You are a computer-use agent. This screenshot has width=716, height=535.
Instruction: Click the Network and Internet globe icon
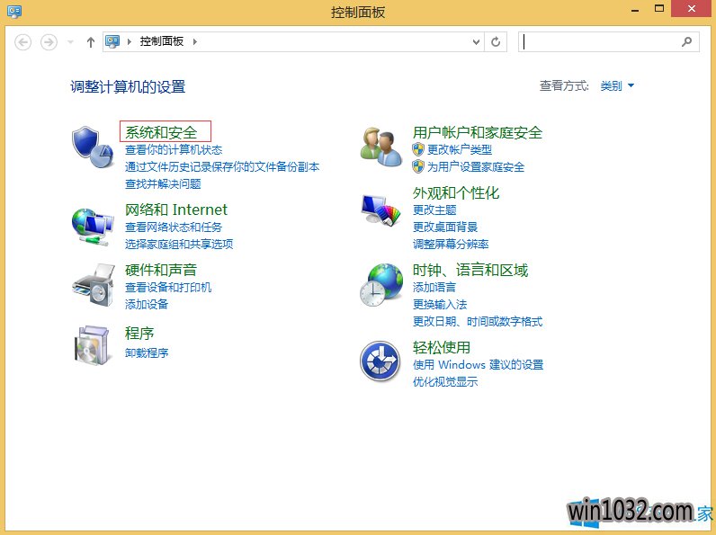[92, 226]
